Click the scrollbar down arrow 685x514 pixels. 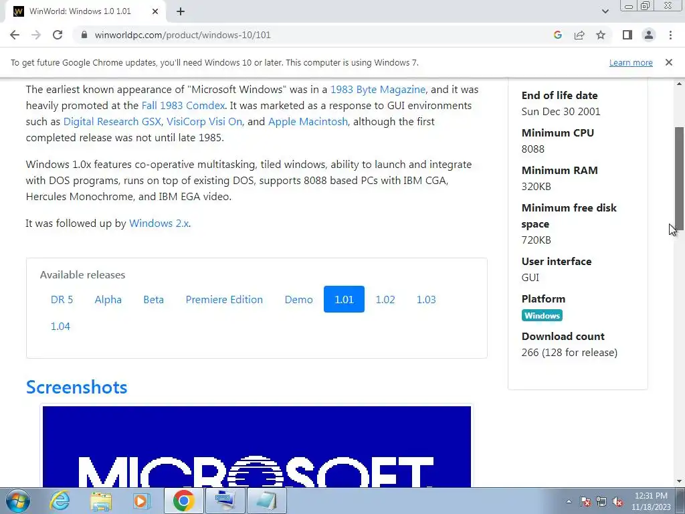point(679,481)
